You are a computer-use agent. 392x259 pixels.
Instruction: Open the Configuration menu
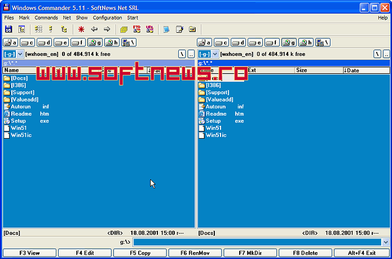pos(108,17)
